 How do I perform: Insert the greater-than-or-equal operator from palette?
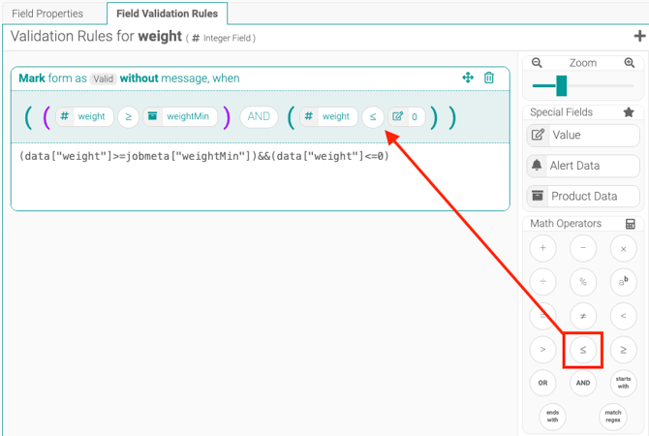623,350
